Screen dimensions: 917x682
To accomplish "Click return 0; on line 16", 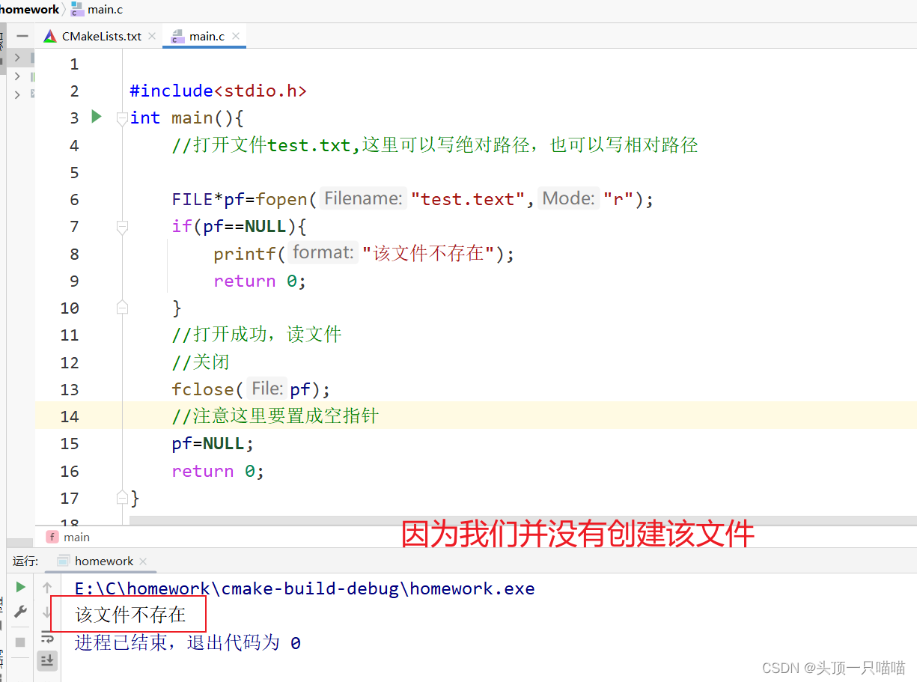I will pyautogui.click(x=218, y=471).
